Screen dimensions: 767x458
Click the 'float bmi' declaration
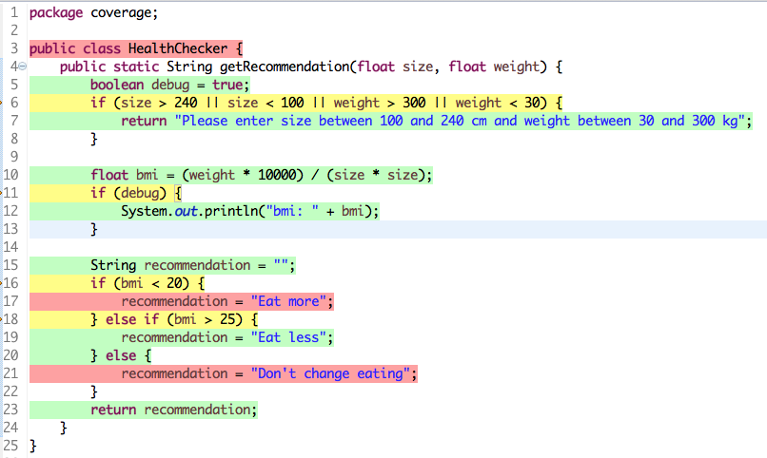point(125,175)
